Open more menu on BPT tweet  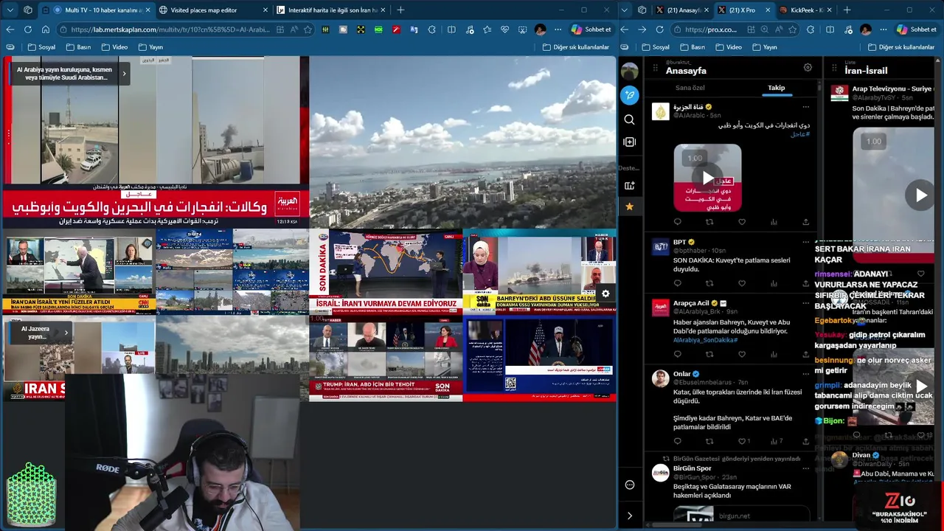tap(805, 242)
